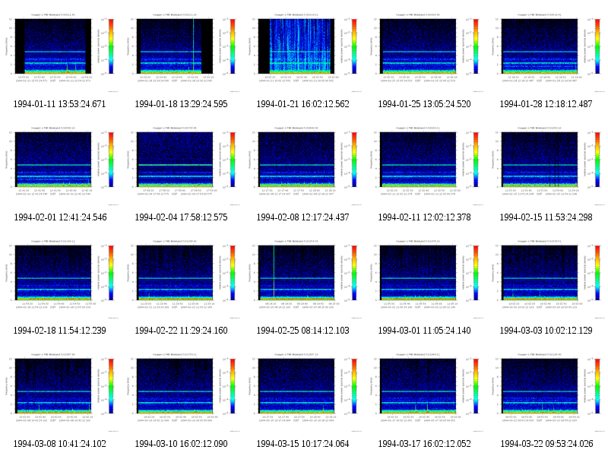
Task: Click the caption text 1994-02-01 12:41:24.546
Action: coord(60,217)
